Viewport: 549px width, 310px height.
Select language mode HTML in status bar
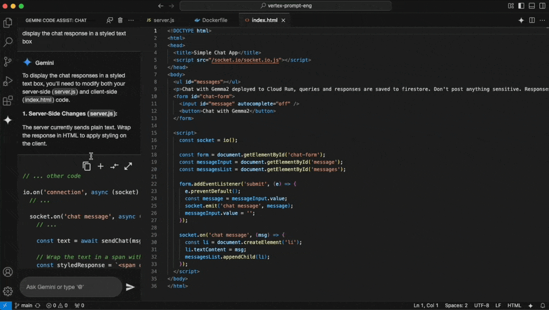[x=514, y=306]
